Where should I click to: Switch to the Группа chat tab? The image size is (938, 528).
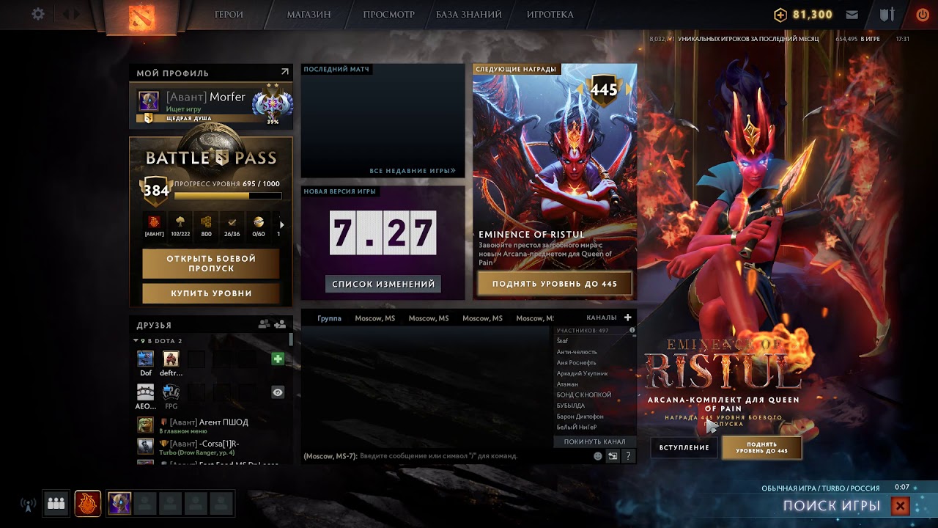pyautogui.click(x=330, y=318)
